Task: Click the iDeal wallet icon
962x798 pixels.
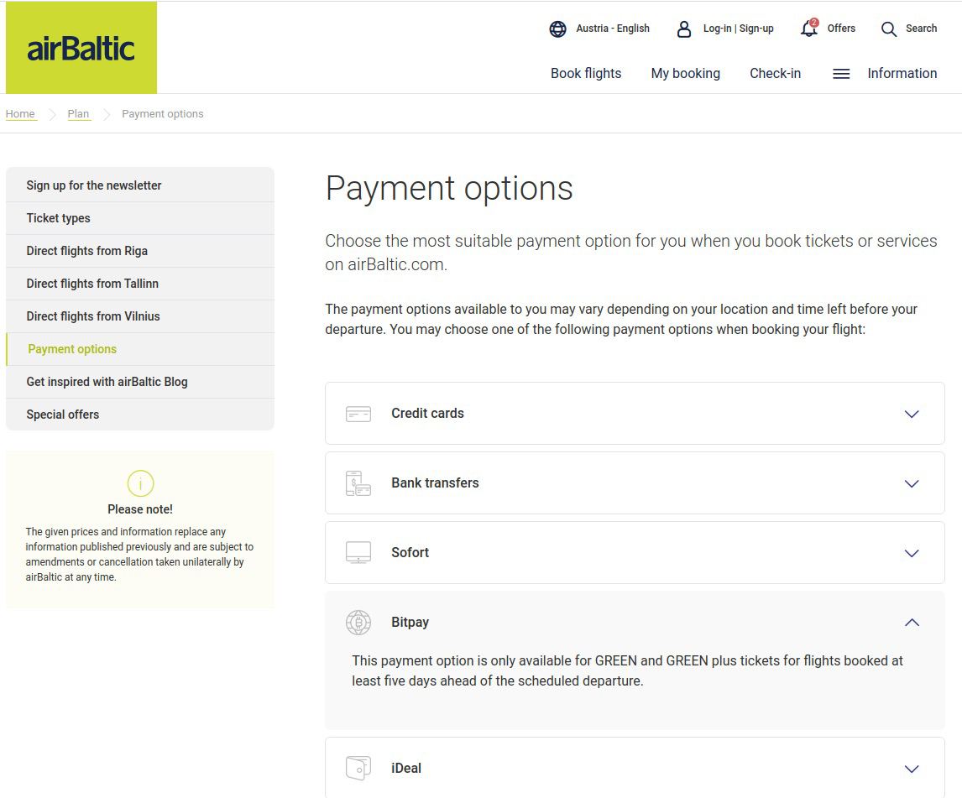Action: pos(358,769)
